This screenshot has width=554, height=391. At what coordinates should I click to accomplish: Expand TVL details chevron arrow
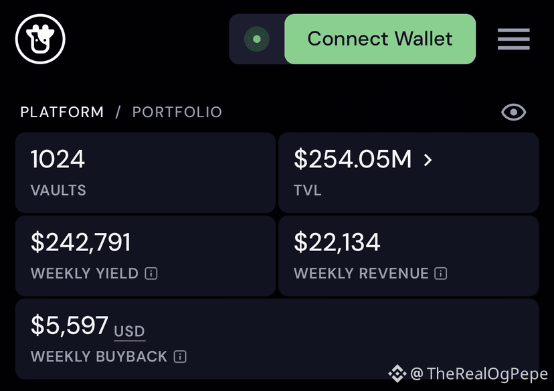428,160
